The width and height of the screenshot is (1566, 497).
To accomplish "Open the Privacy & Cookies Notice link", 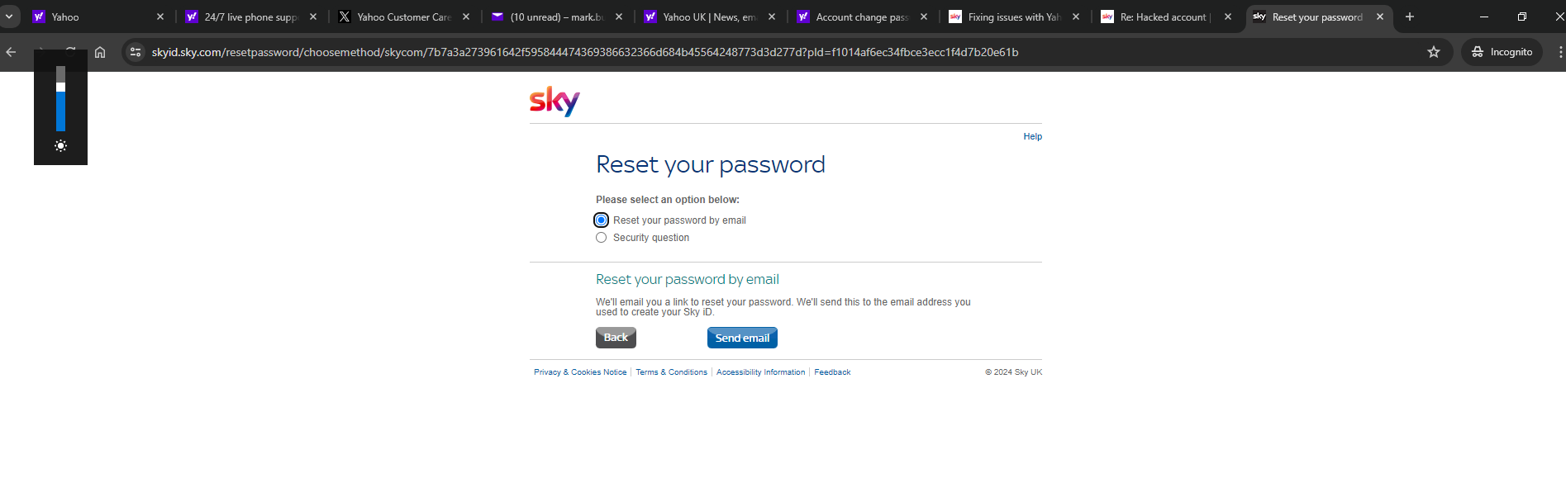I will pyautogui.click(x=579, y=372).
